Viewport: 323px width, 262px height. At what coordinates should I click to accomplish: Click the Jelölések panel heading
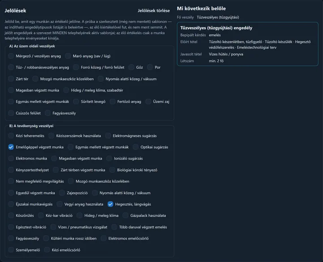[15, 10]
